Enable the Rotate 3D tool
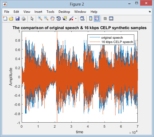154x137 pixels. pos(59,18)
